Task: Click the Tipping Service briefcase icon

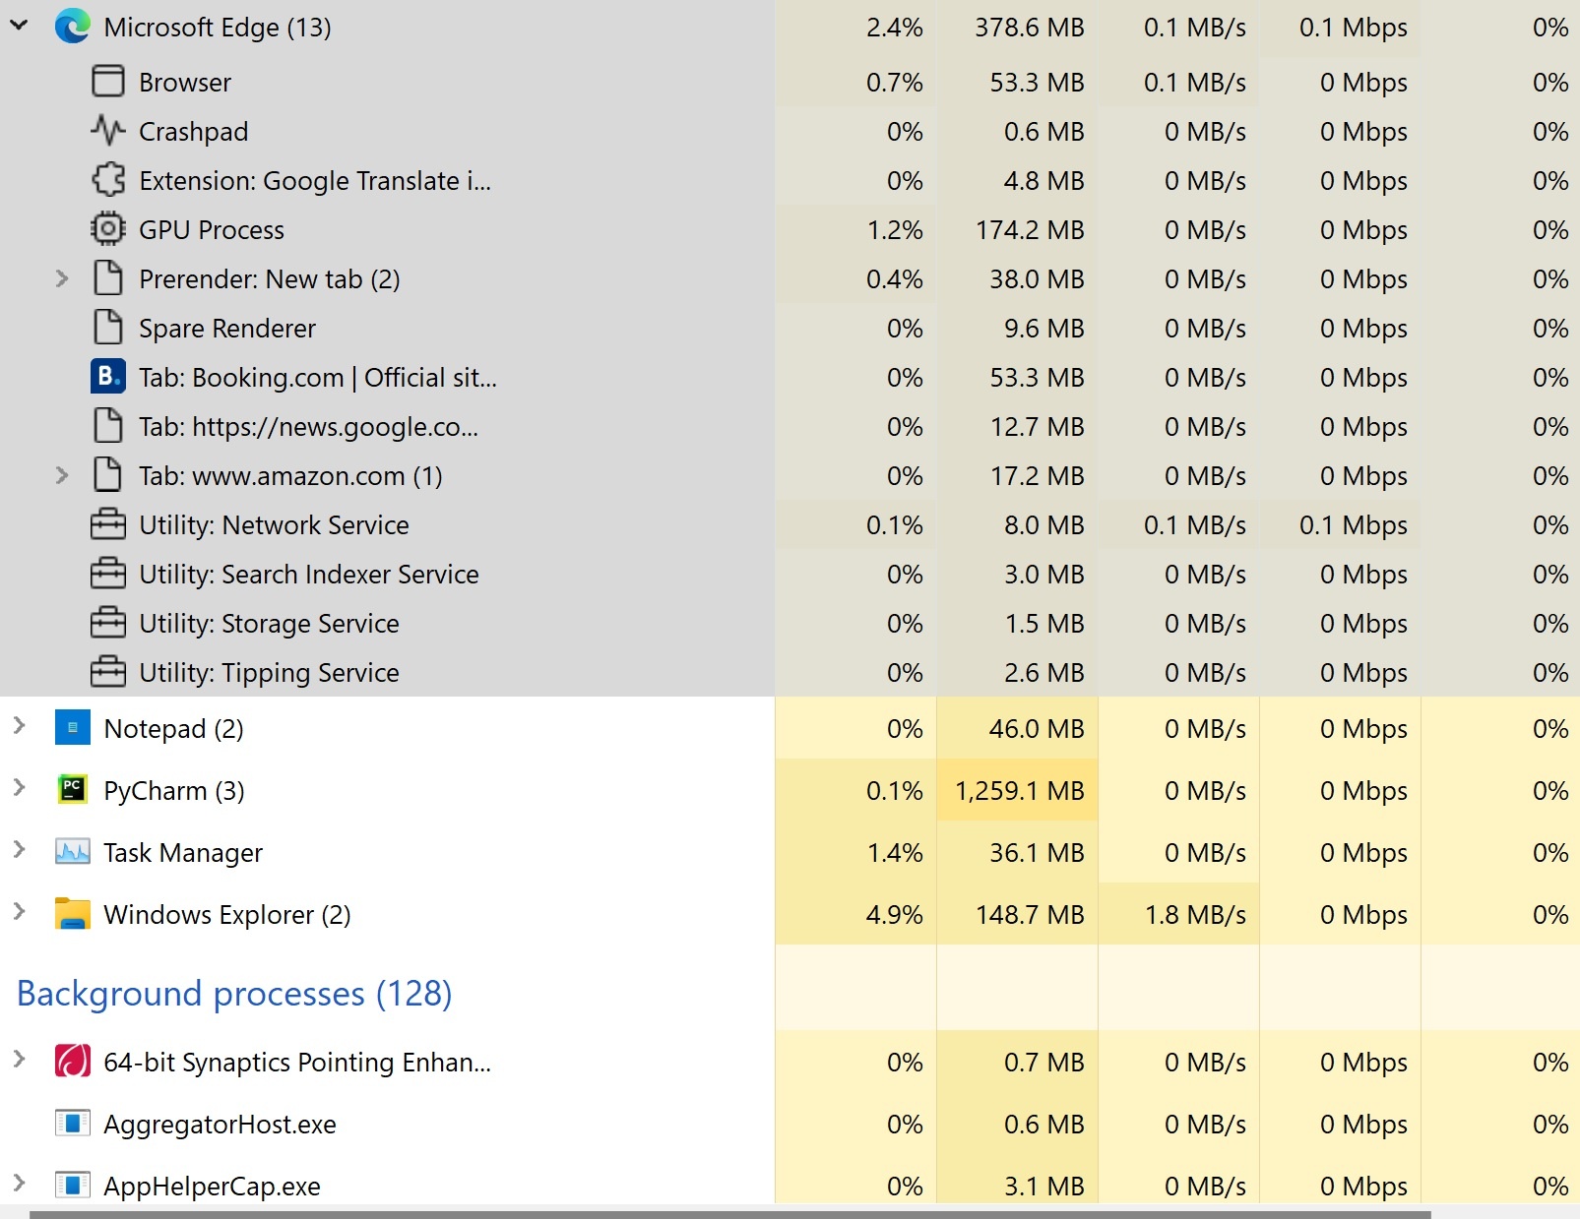Action: click(107, 672)
